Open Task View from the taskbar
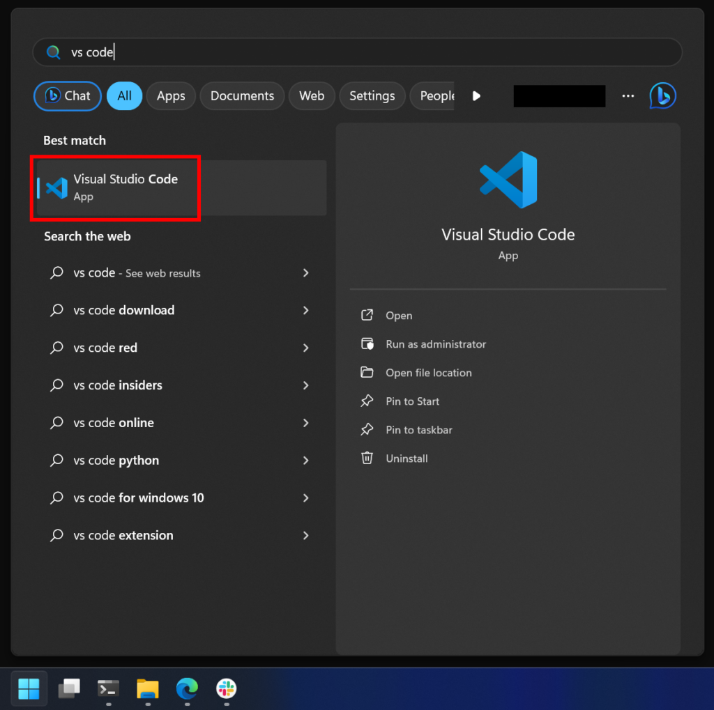Image resolution: width=714 pixels, height=710 pixels. tap(69, 688)
